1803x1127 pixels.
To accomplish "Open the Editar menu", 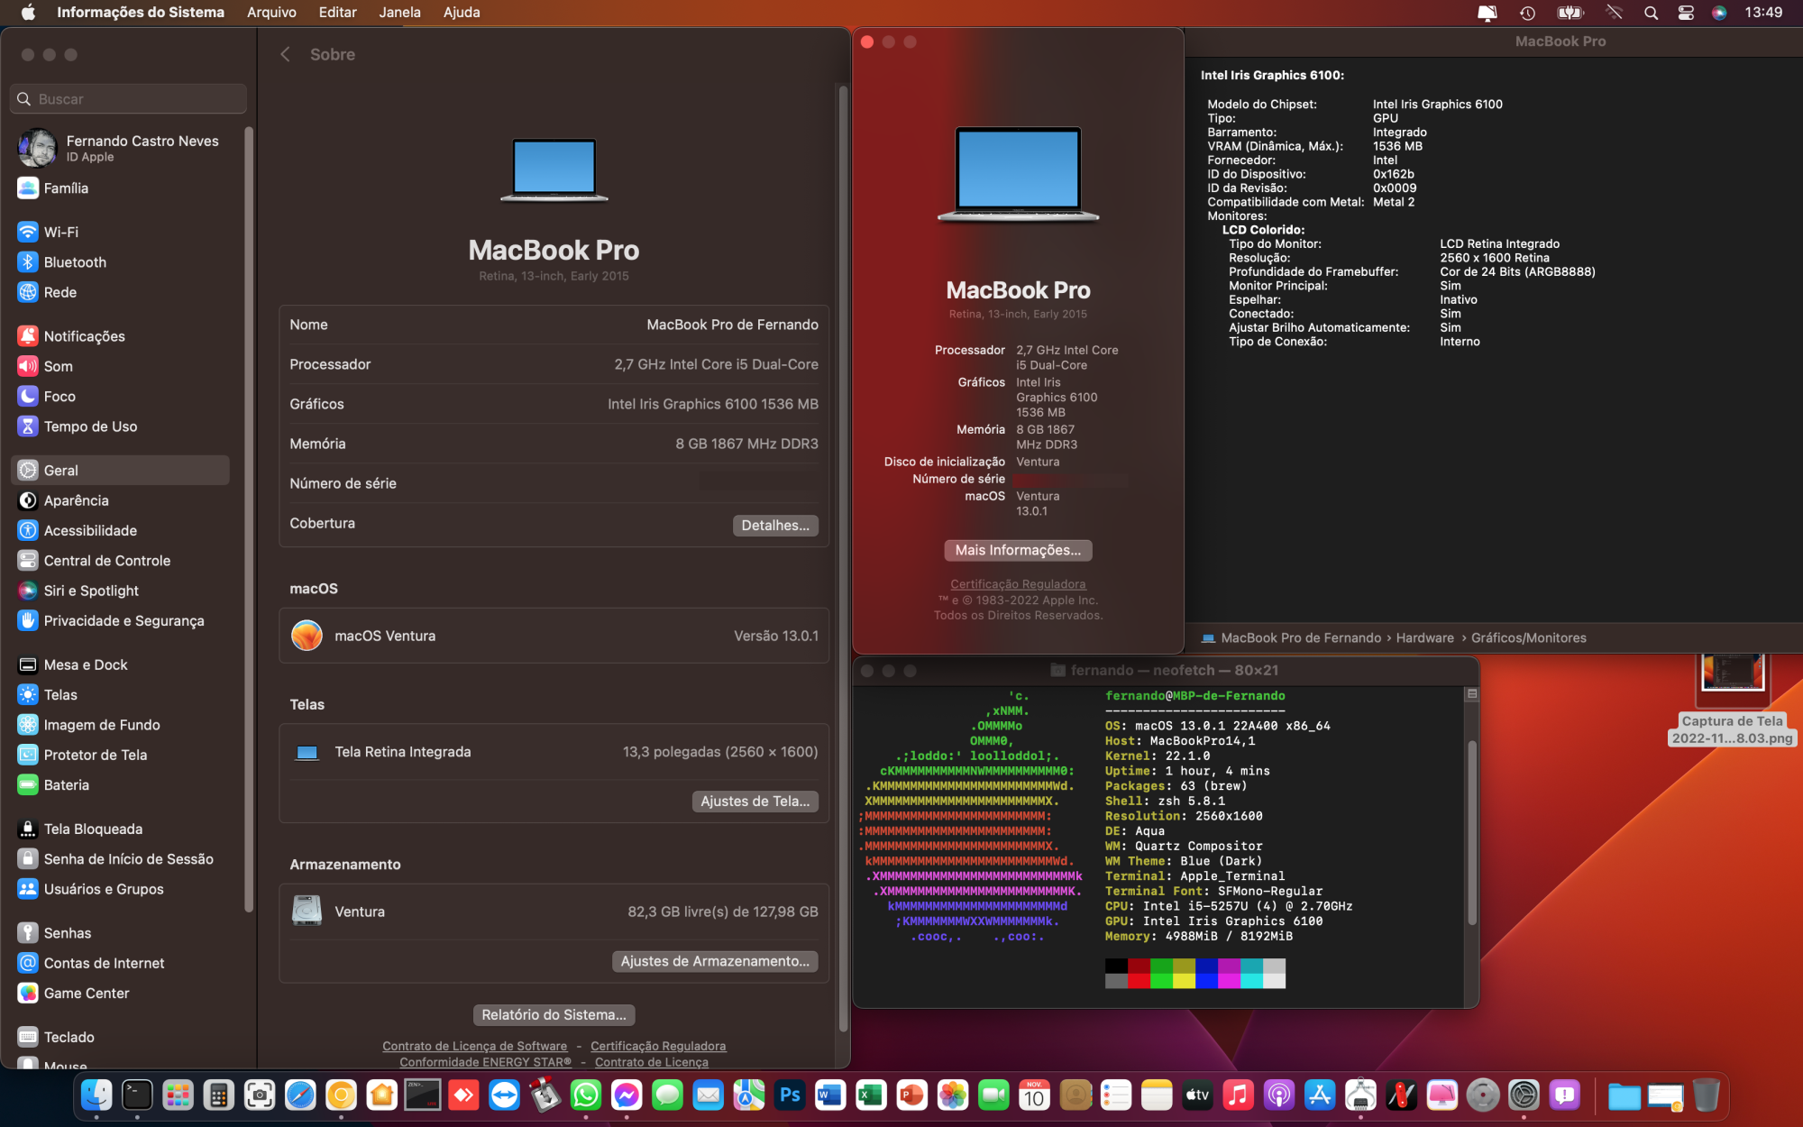I will coord(337,13).
